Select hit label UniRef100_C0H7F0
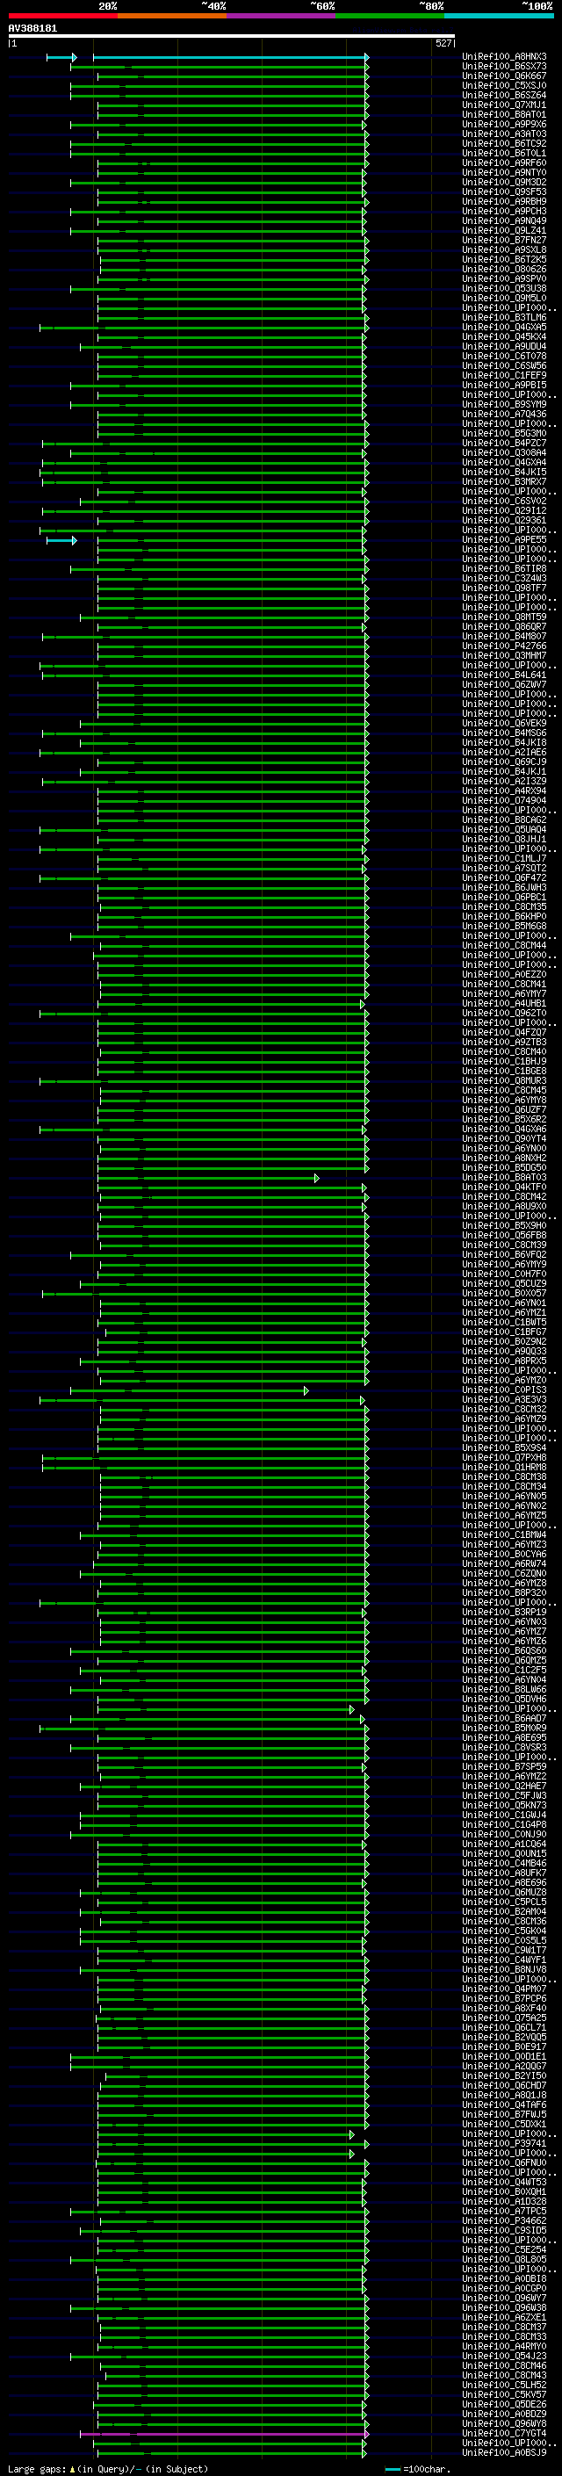 coord(504,1274)
